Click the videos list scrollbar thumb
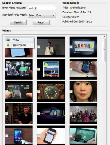Image resolution: width=110 pixels, height=145 pixels. click(x=105, y=50)
